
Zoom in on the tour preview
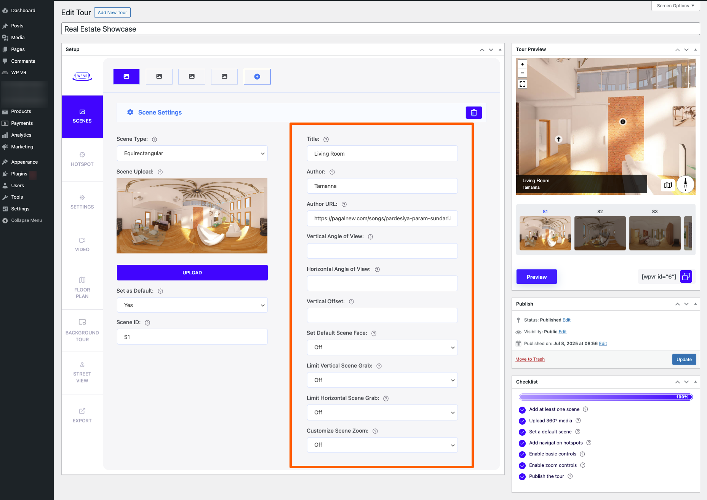(x=522, y=64)
